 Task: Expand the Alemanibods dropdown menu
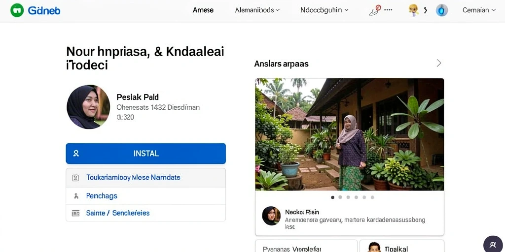click(x=257, y=10)
